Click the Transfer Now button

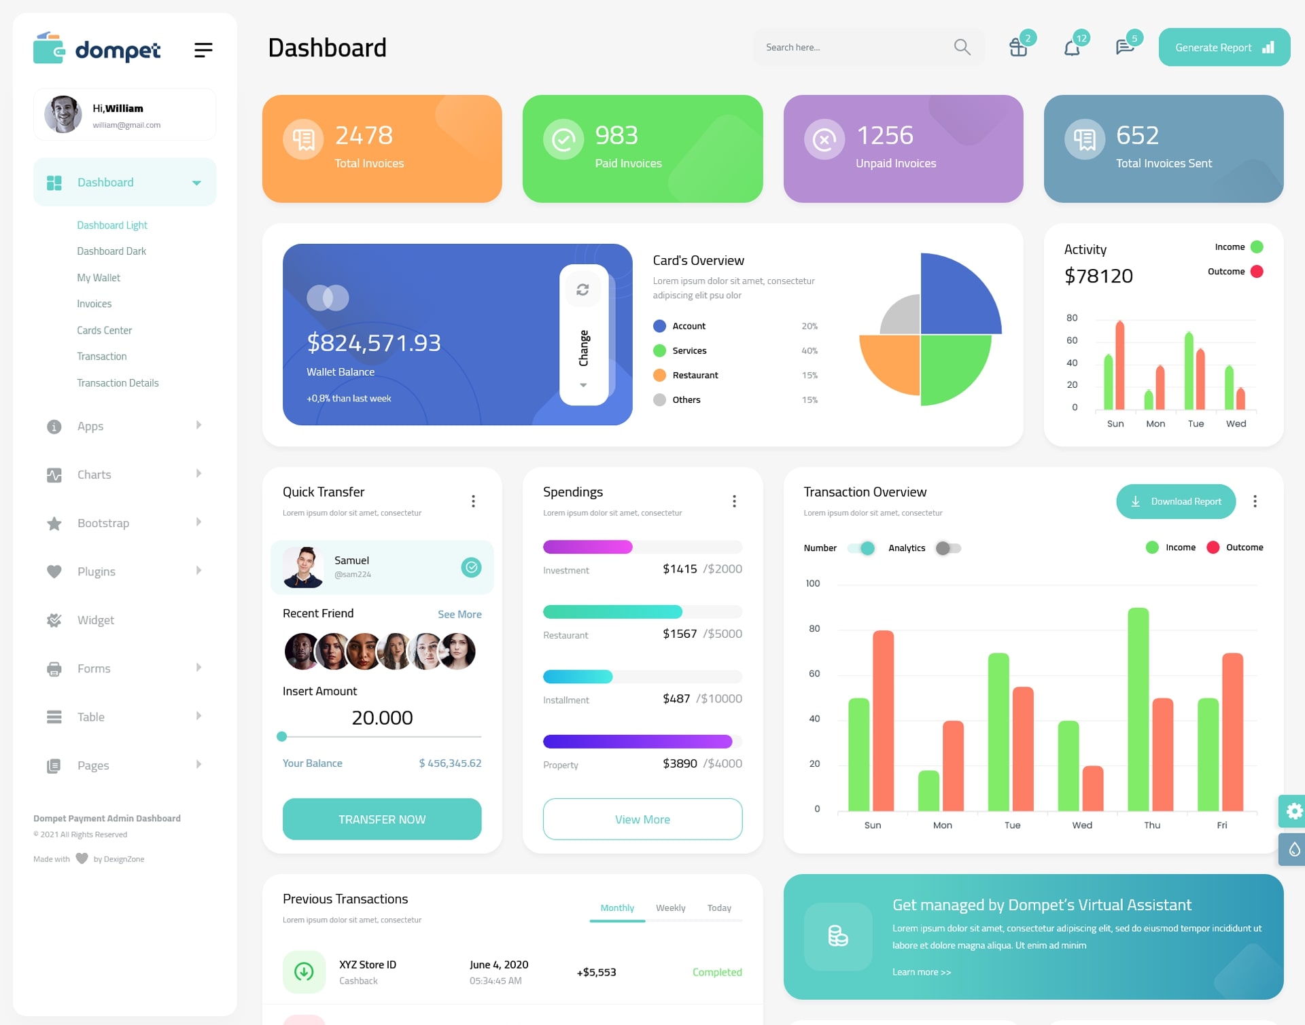(x=381, y=819)
